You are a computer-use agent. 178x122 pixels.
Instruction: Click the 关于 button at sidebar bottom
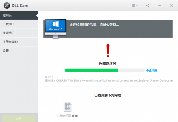19,118
